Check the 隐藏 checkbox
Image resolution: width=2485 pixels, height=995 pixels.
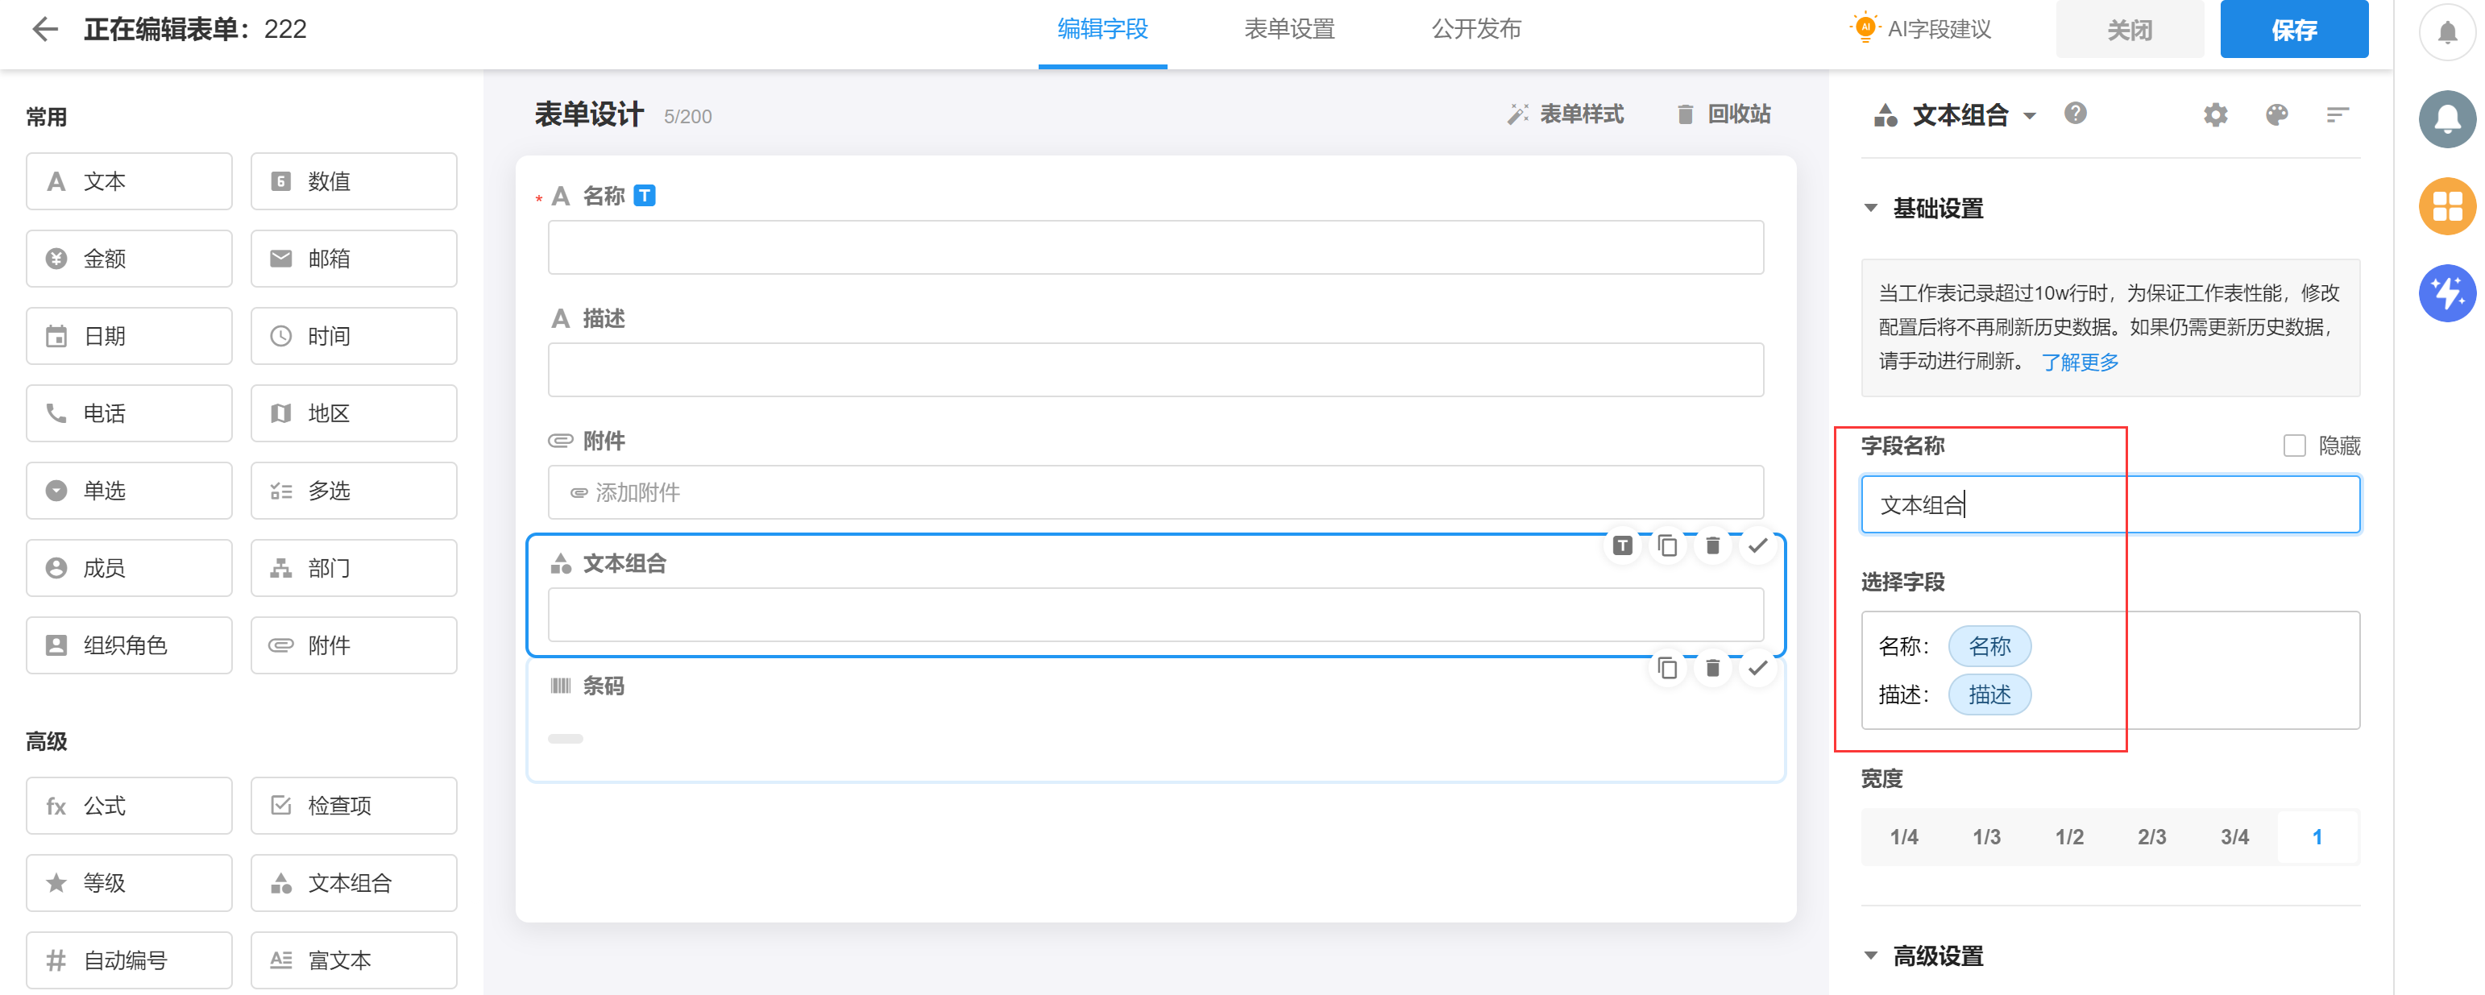coord(2294,446)
